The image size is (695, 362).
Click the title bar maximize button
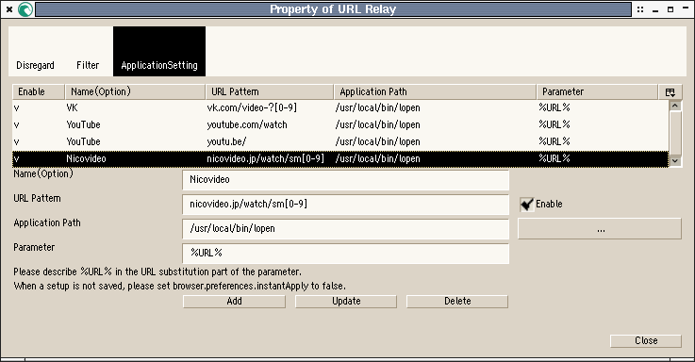coord(670,9)
